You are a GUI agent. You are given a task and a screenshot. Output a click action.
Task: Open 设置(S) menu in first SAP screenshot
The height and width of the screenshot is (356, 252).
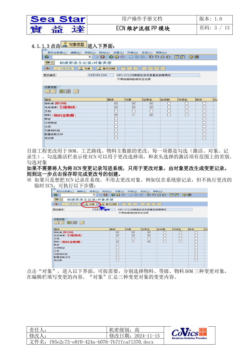click(x=119, y=53)
